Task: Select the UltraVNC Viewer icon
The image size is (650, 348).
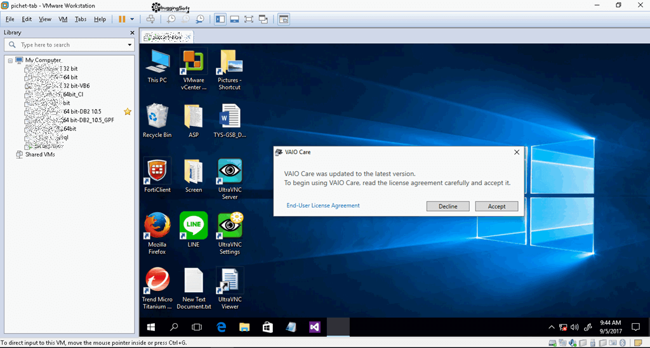Action: coord(230,288)
